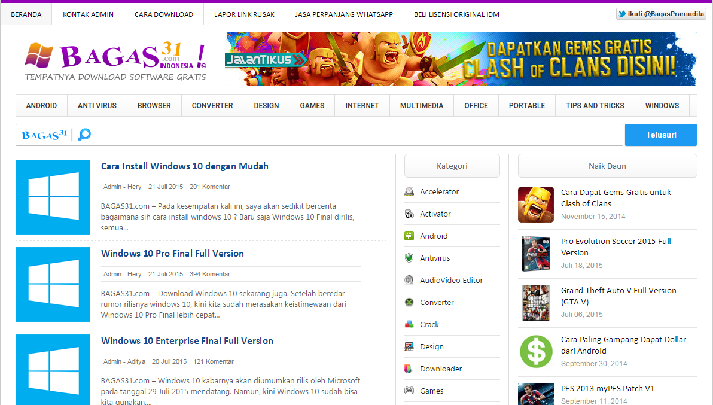The width and height of the screenshot is (713, 405).
Task: Open the LAPOR LINK RUSAK page
Action: 244,14
